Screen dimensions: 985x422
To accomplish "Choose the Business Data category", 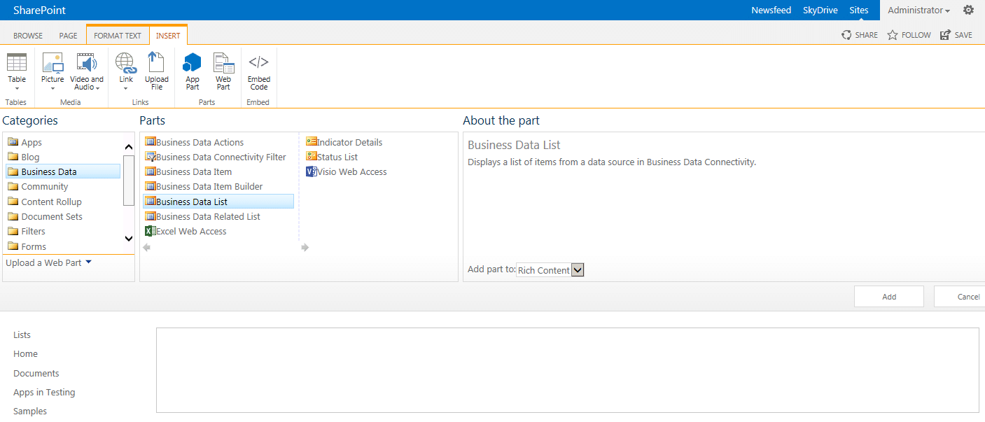I will click(63, 171).
